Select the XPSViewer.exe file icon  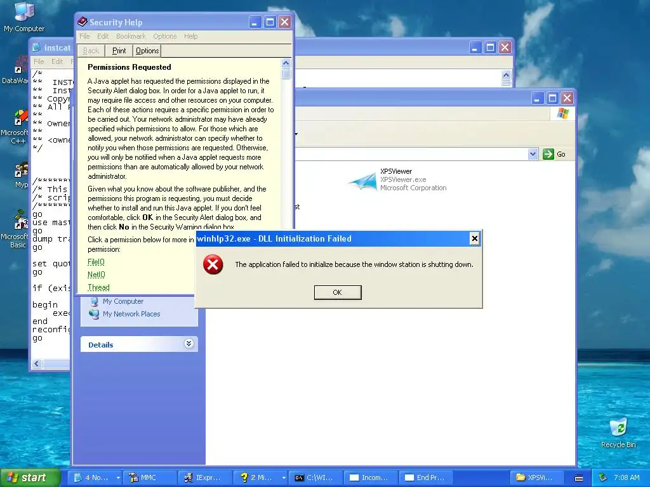(362, 181)
